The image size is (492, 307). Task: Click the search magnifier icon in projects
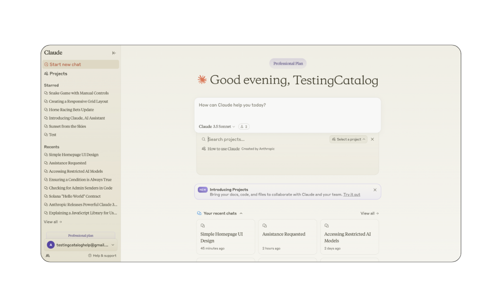point(204,140)
